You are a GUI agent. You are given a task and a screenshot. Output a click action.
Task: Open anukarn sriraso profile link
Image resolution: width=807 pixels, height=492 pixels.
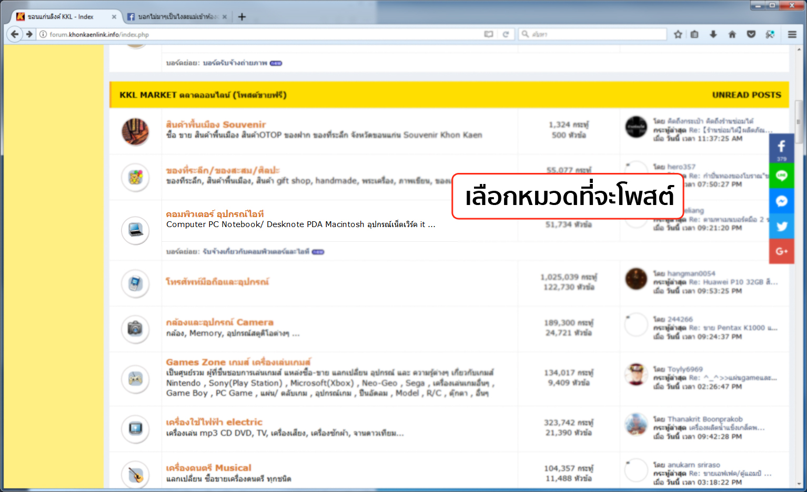pyautogui.click(x=694, y=465)
